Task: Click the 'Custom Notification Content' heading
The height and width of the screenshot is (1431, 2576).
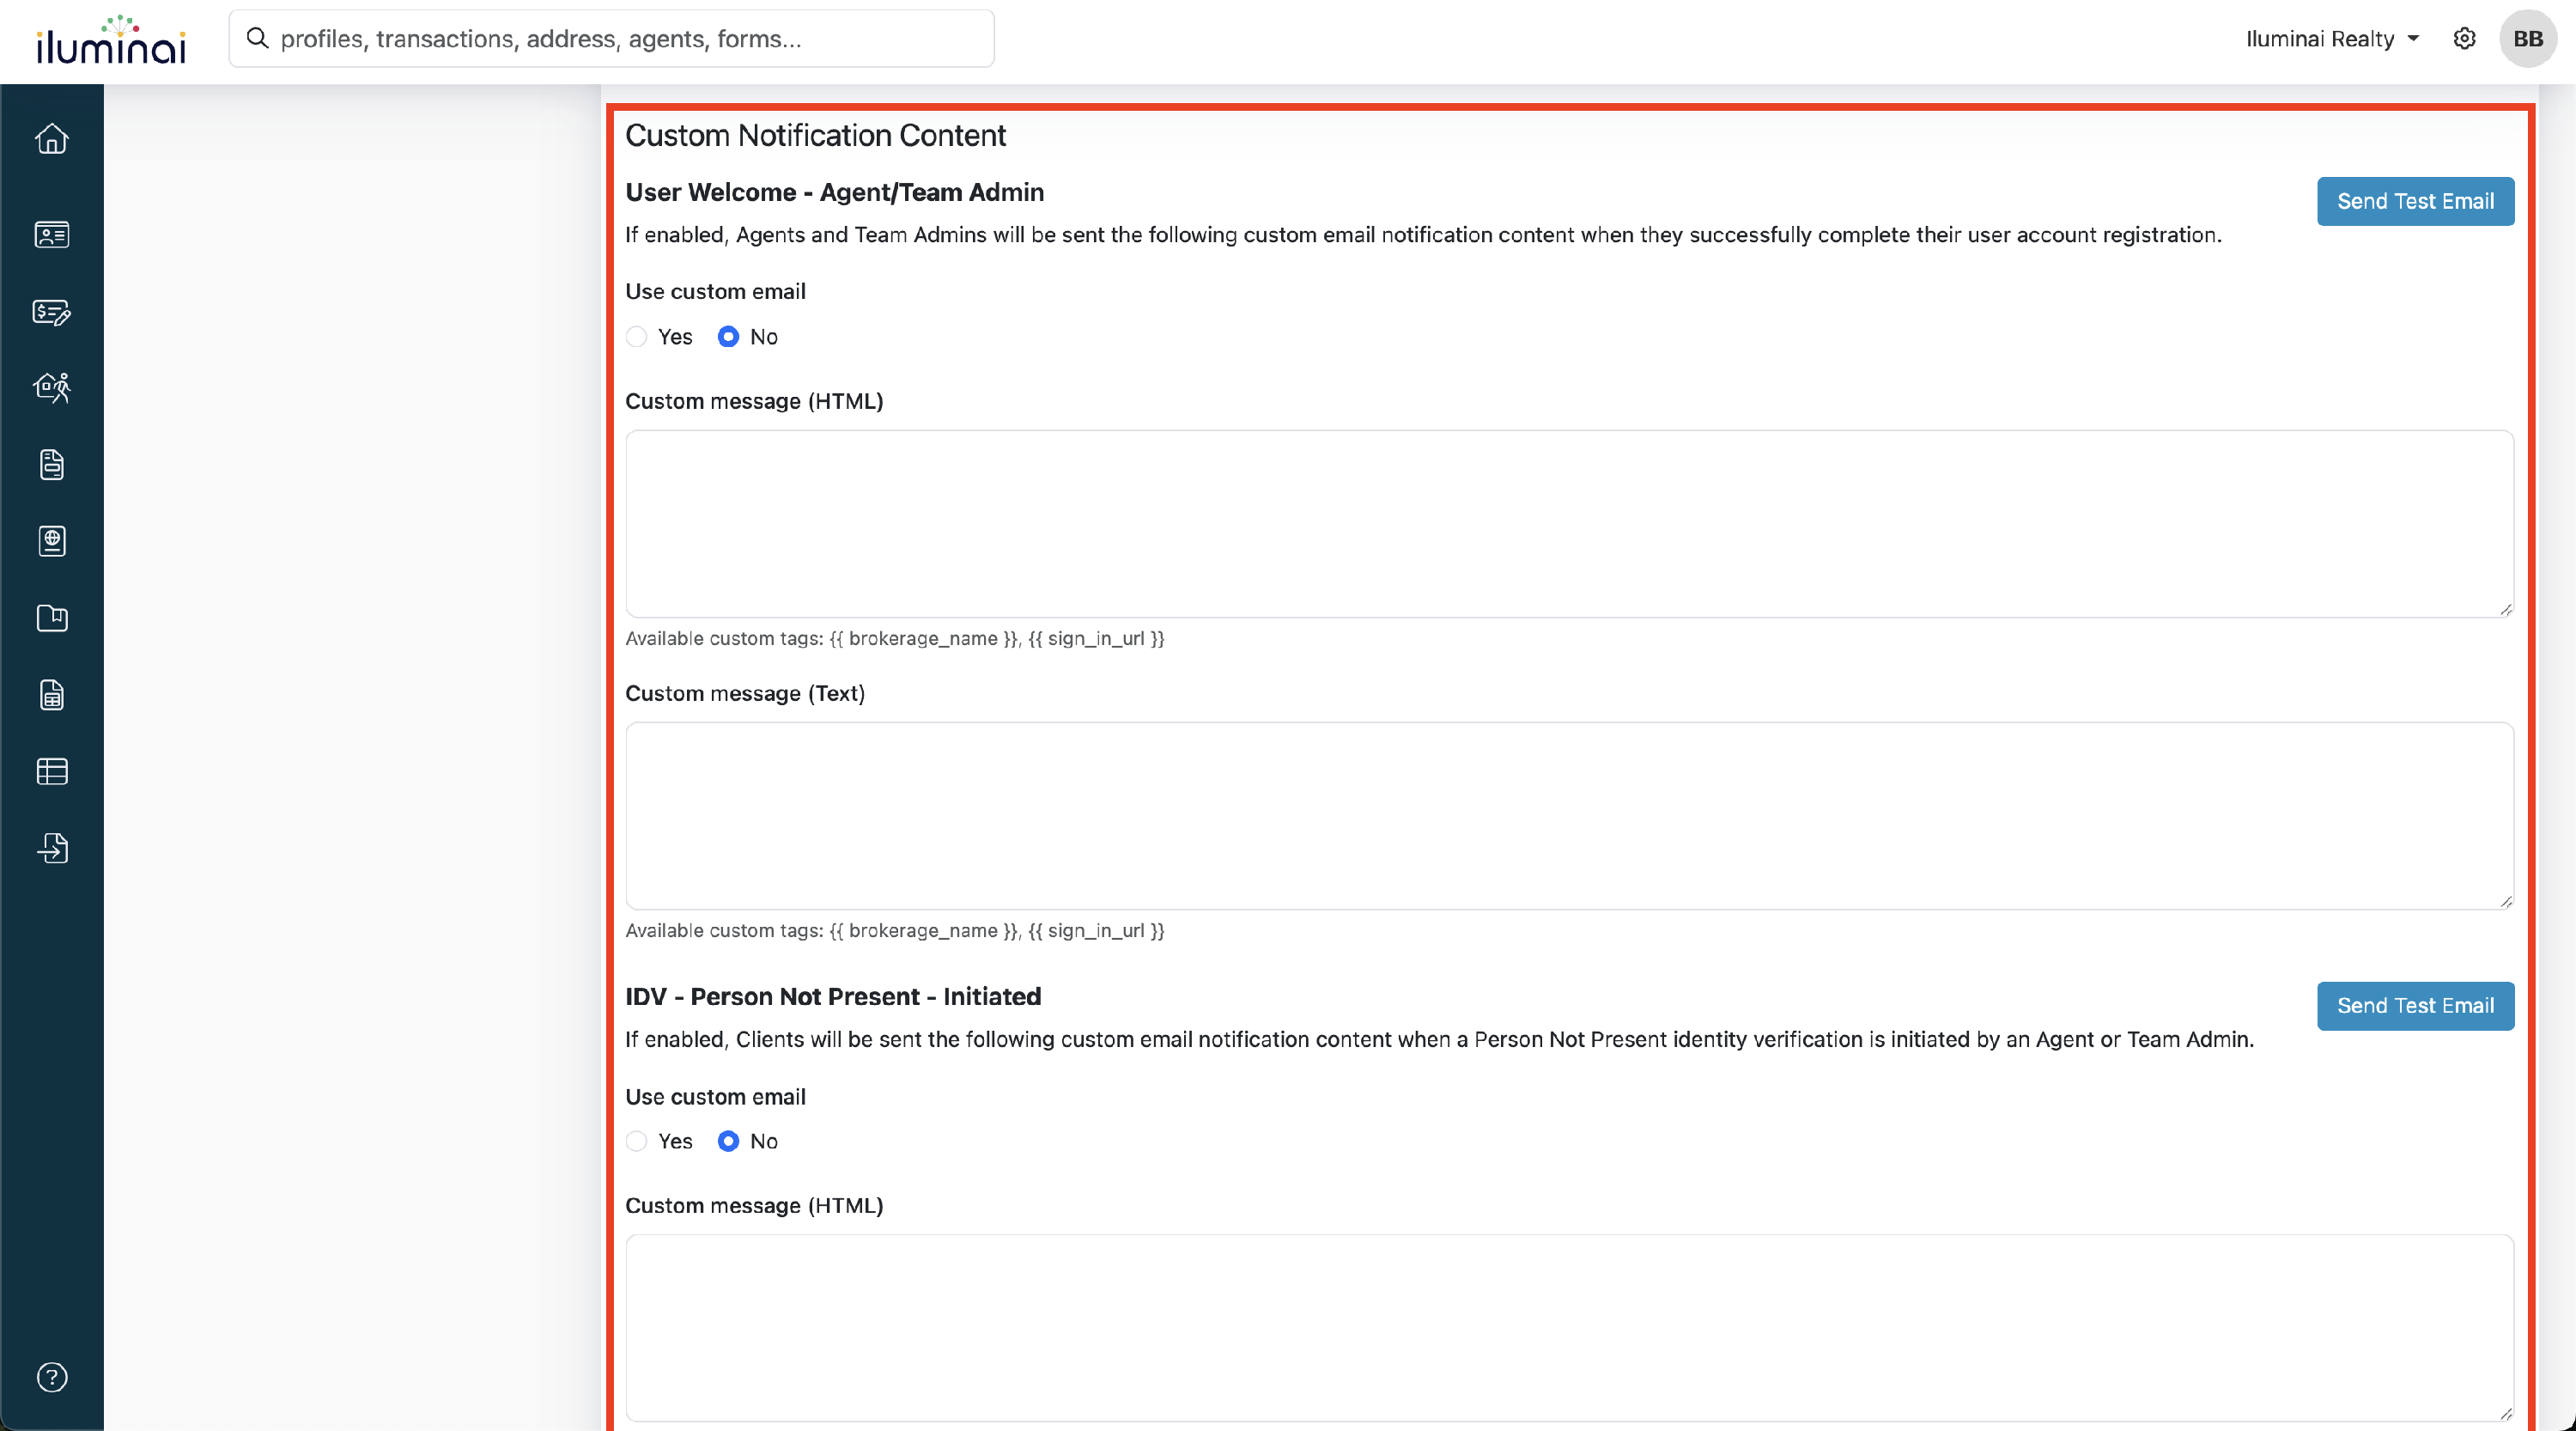Action: (x=815, y=135)
